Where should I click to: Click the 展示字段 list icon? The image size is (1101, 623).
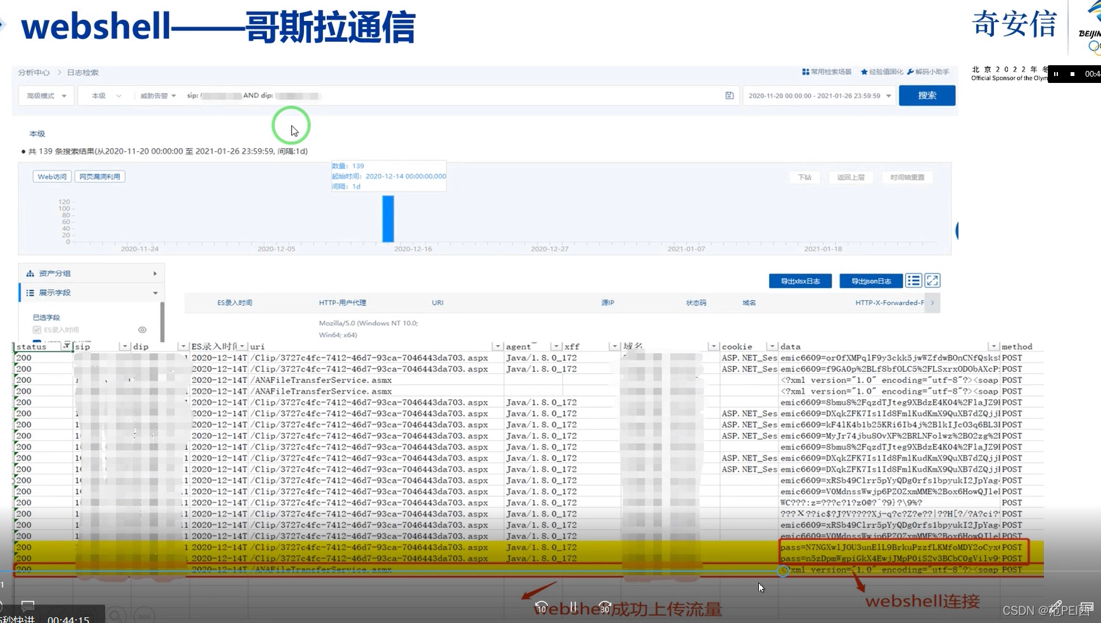point(30,293)
